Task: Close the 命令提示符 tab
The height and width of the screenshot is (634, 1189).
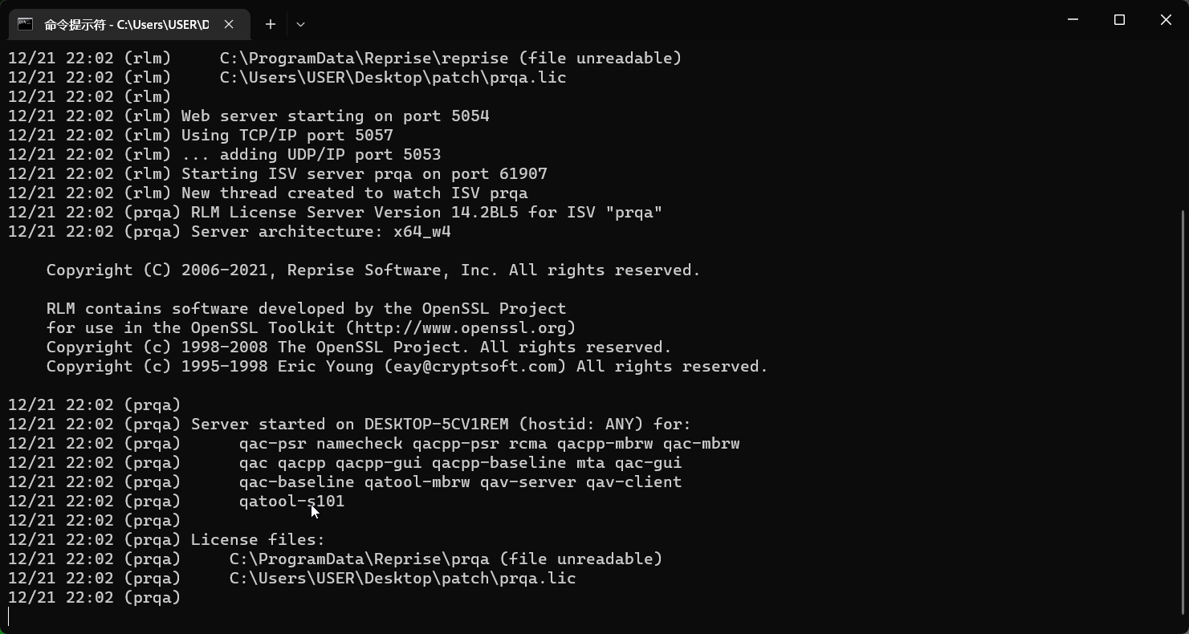Action: (229, 24)
